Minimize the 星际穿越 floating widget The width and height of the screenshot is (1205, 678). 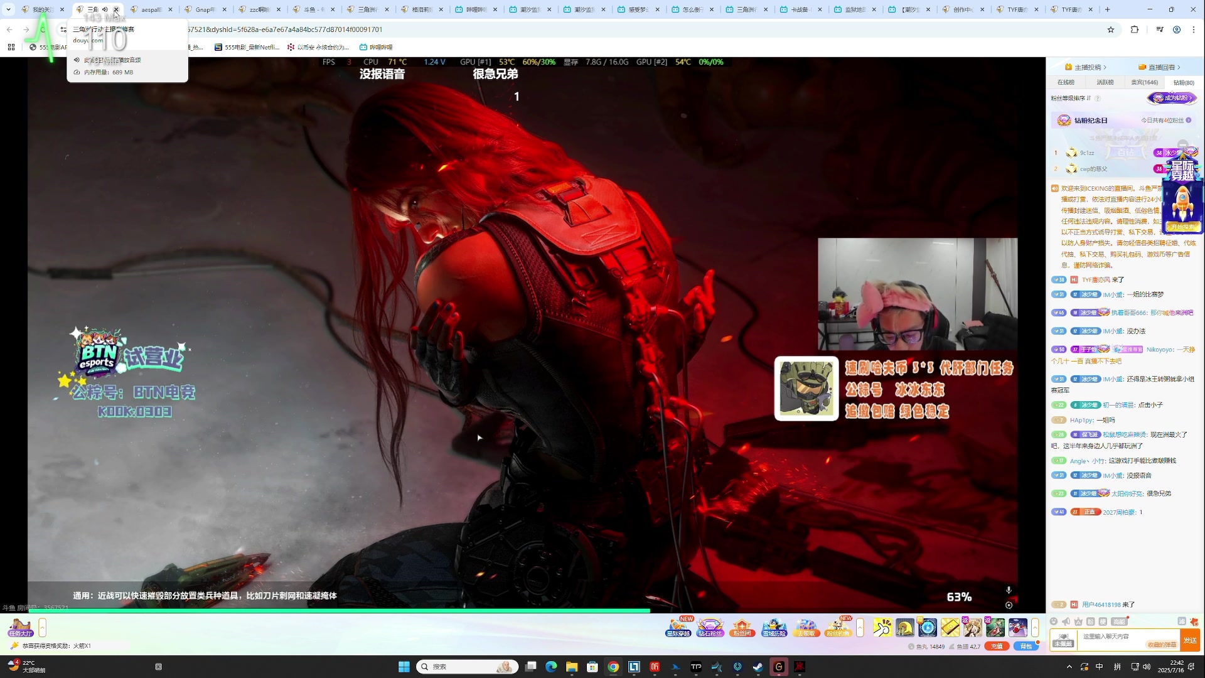(1183, 144)
